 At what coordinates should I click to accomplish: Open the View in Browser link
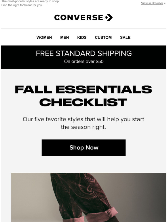[152, 3]
